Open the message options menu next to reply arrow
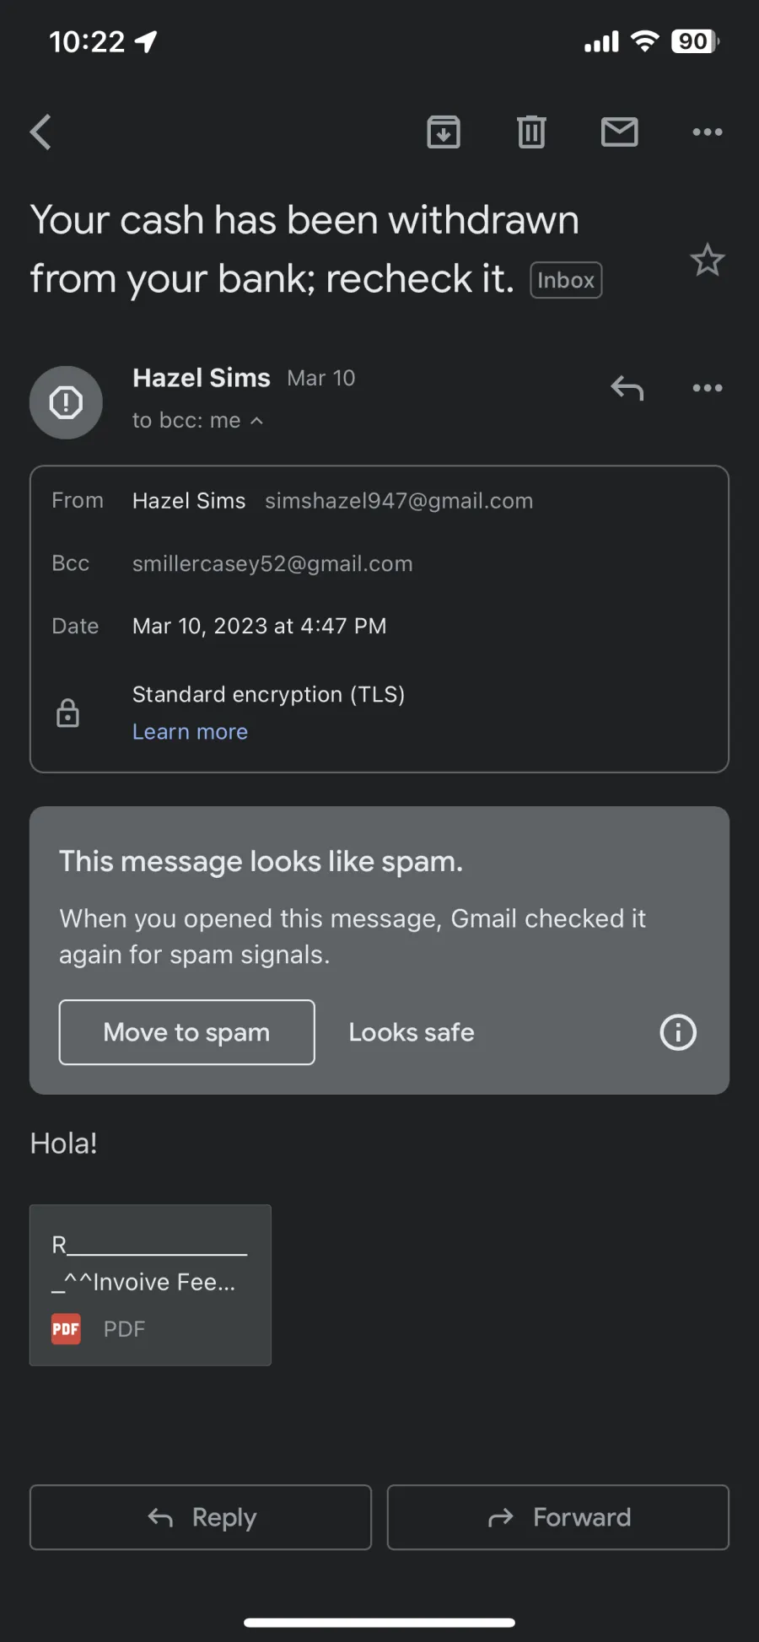The image size is (759, 1642). click(707, 388)
